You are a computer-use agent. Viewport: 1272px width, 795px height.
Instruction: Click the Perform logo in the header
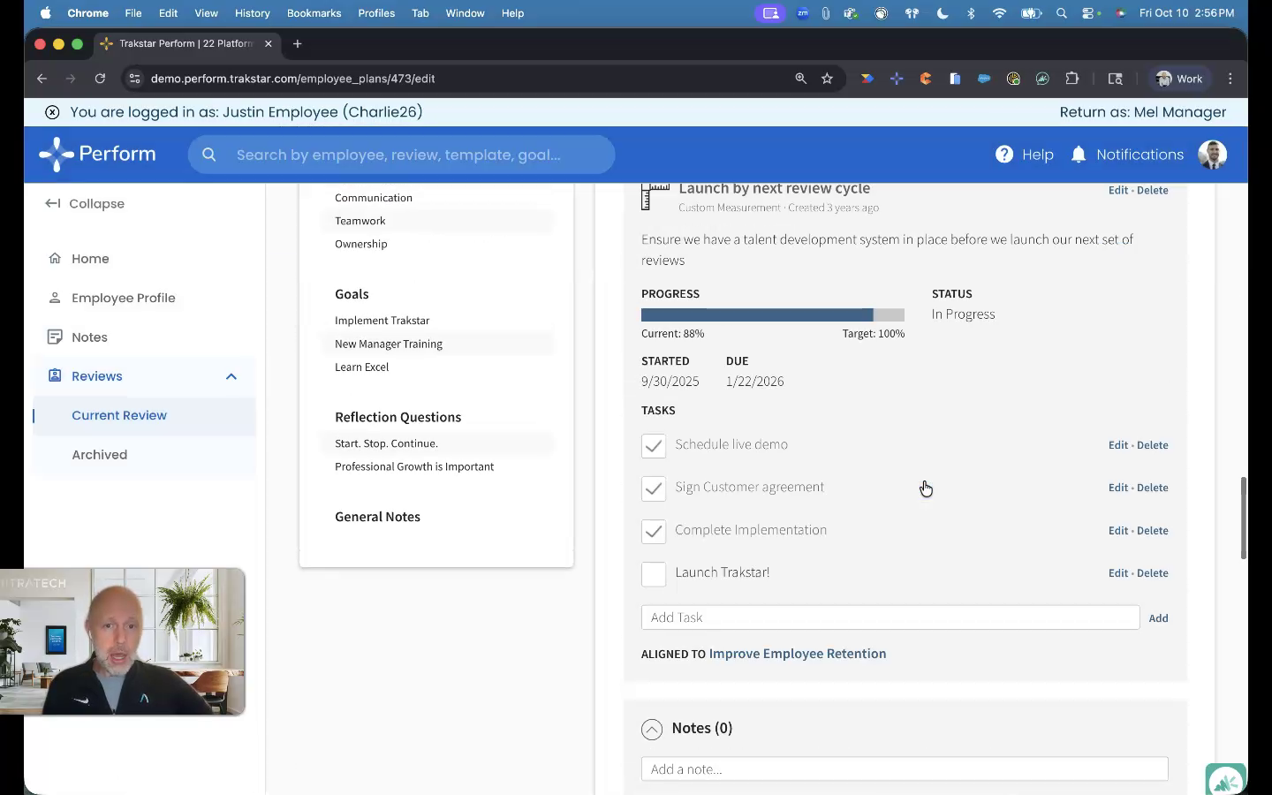(97, 155)
